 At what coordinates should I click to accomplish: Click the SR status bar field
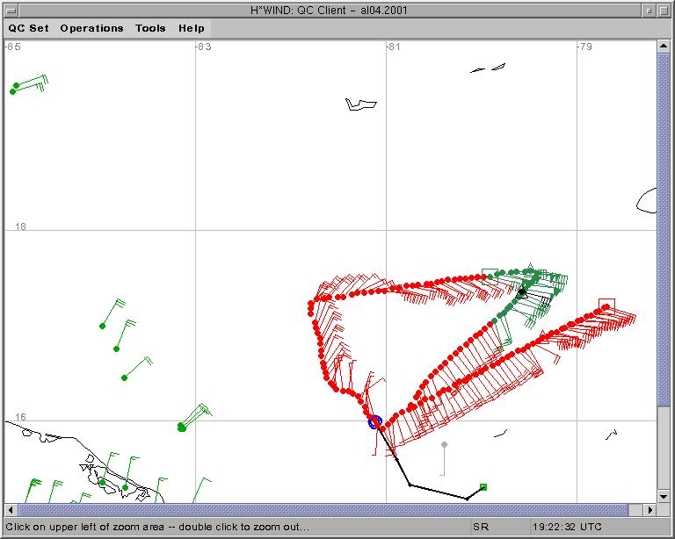pyautogui.click(x=481, y=527)
